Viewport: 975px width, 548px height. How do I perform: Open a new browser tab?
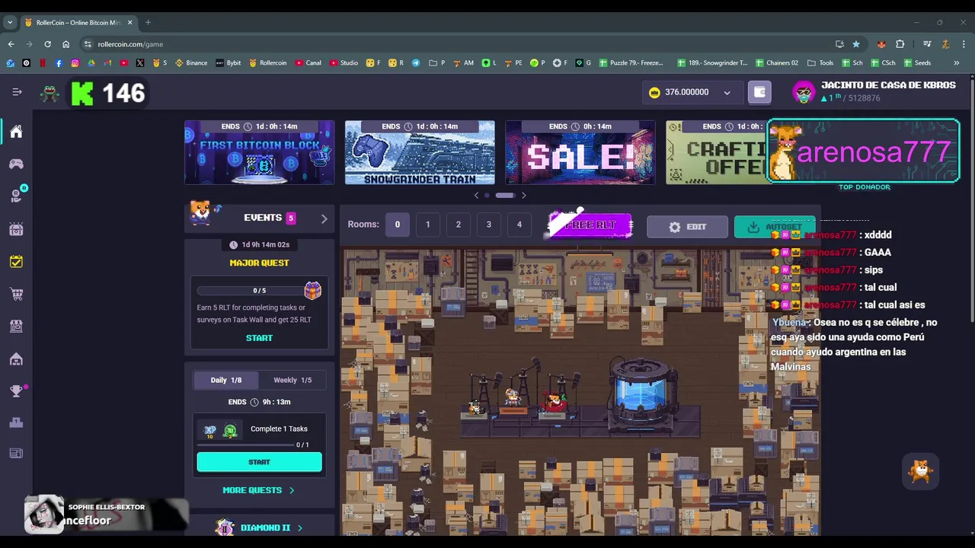pyautogui.click(x=148, y=22)
